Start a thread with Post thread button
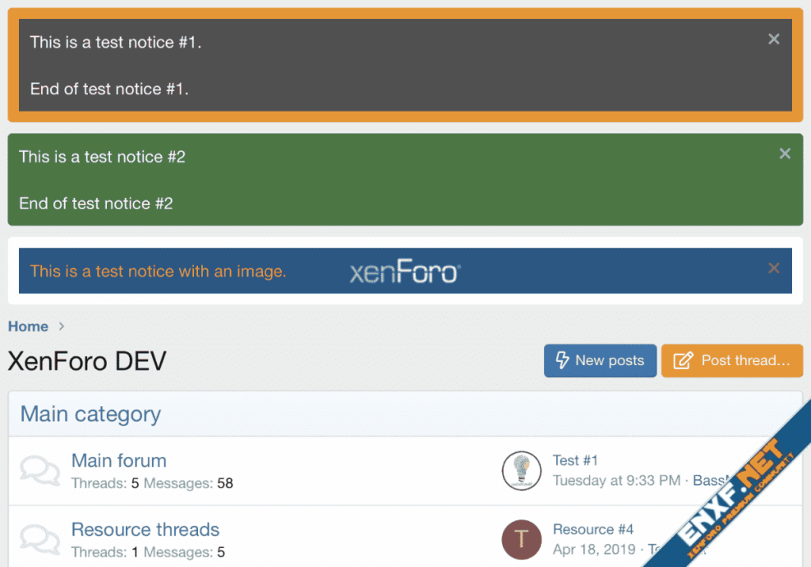 pos(731,361)
